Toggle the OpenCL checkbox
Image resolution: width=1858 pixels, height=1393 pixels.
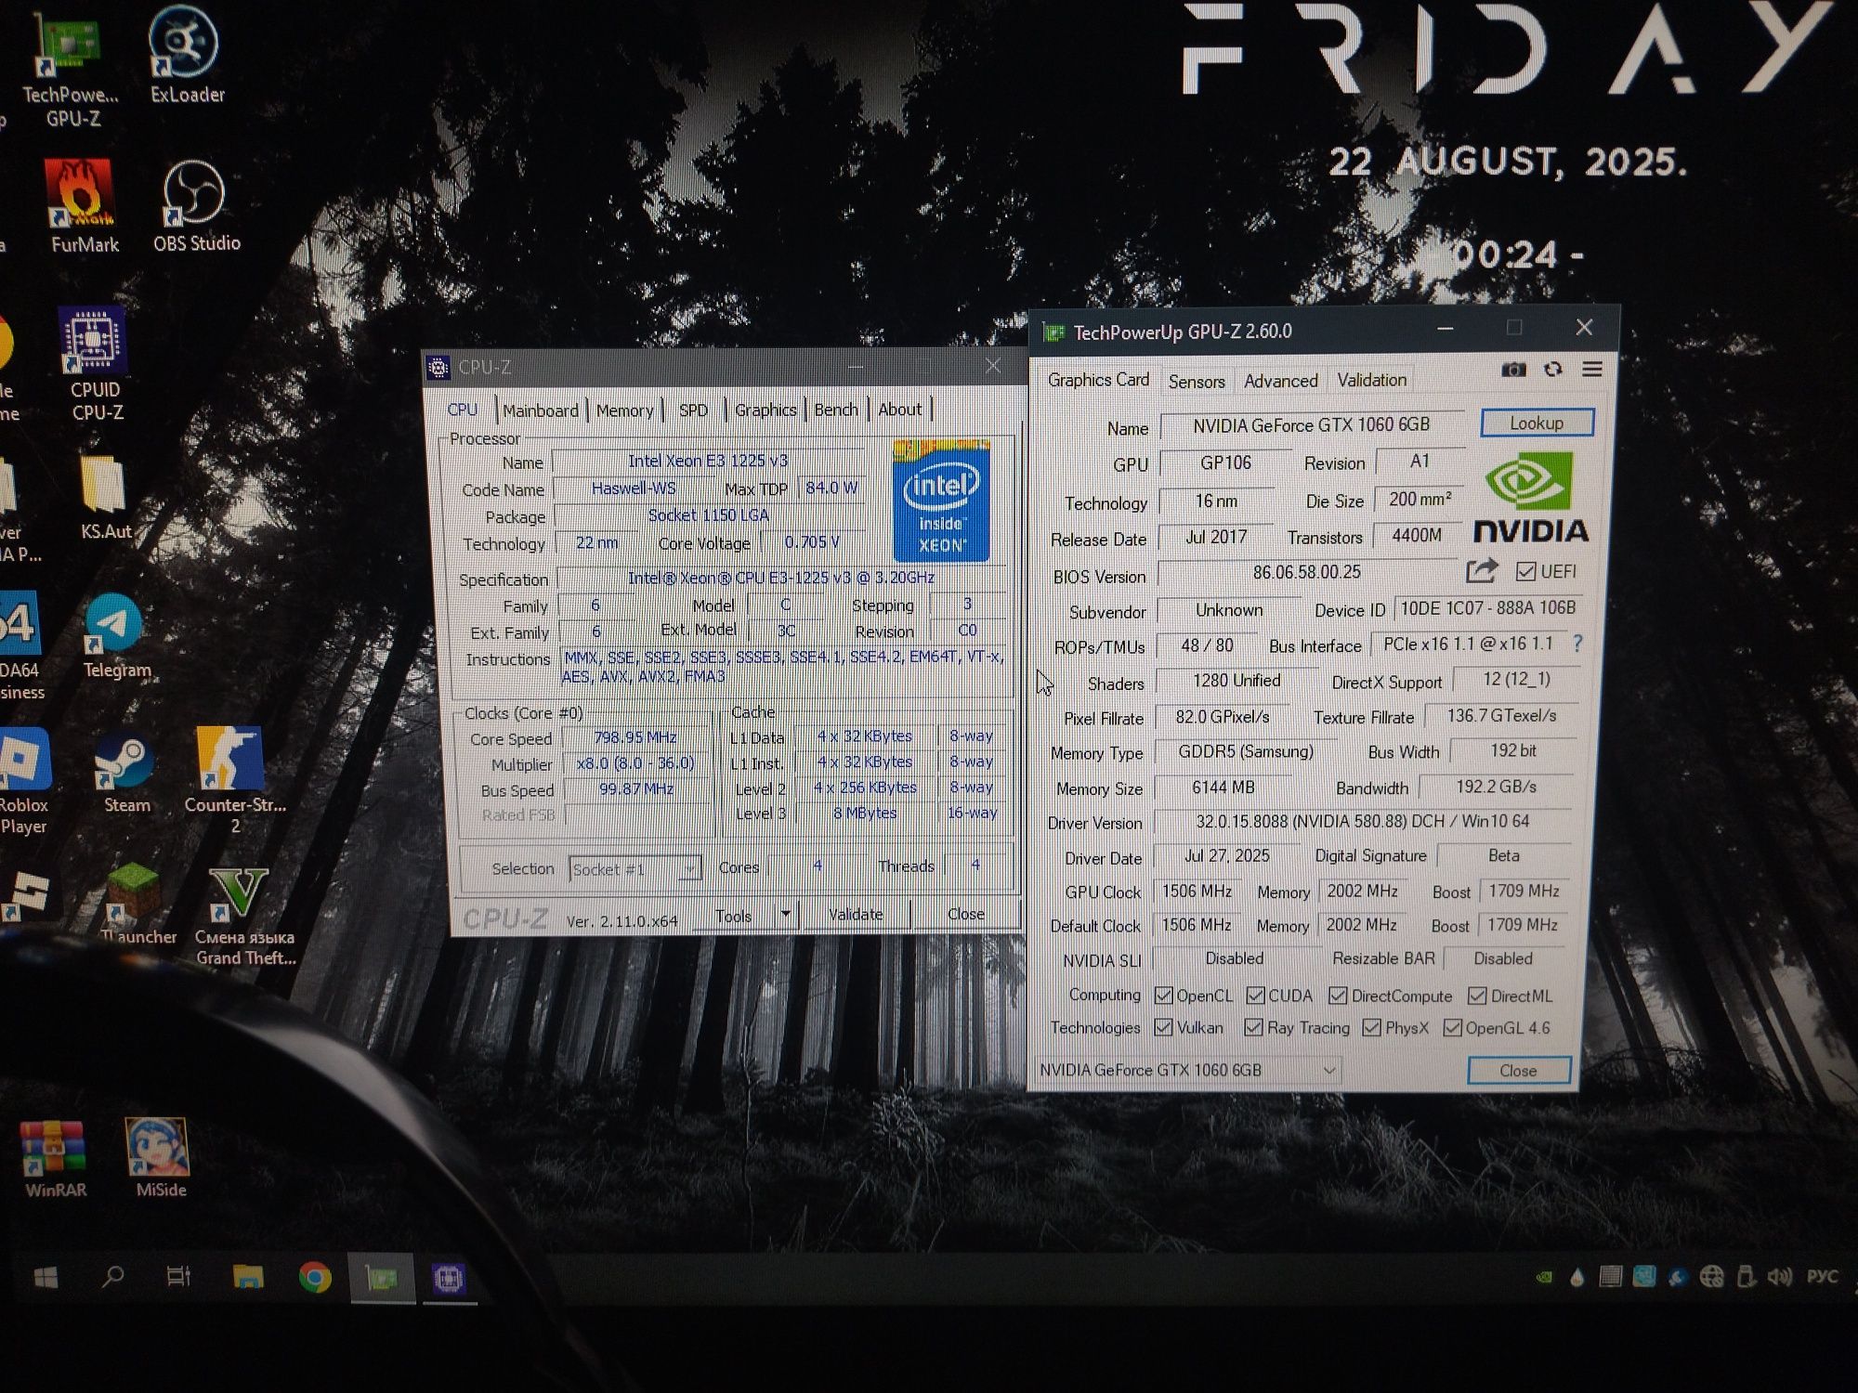pos(1163,996)
